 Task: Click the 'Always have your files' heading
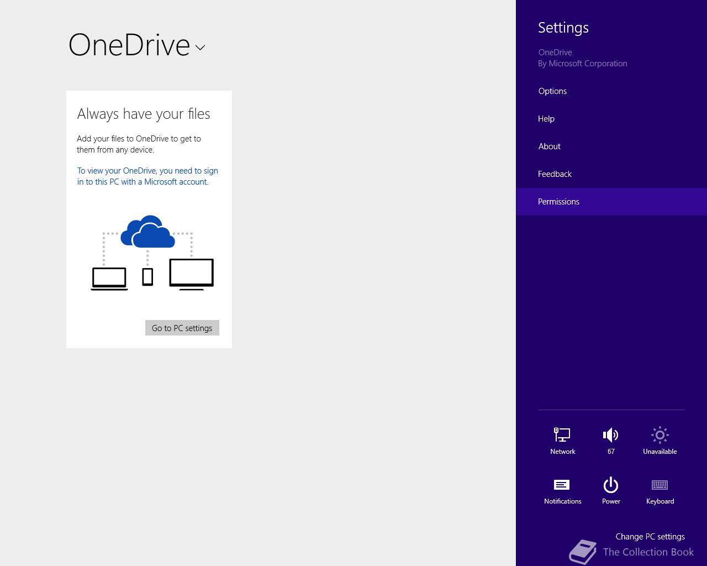144,114
